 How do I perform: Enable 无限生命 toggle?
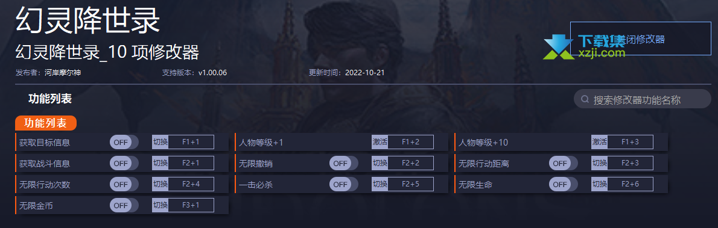point(563,184)
